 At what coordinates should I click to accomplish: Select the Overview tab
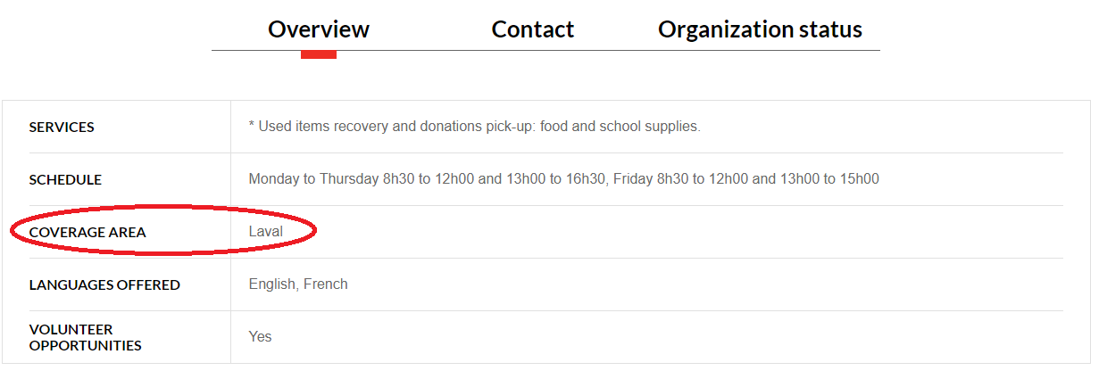tap(319, 29)
